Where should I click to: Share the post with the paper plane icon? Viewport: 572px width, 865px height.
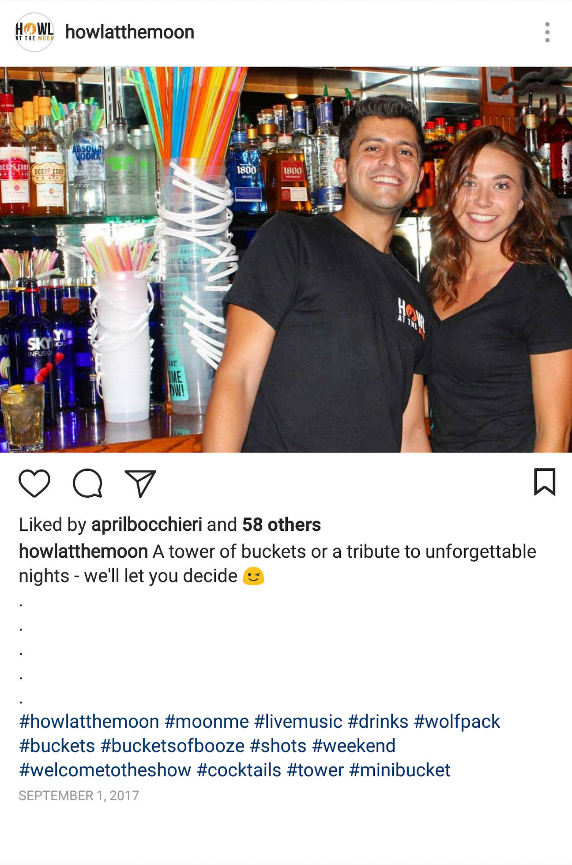pyautogui.click(x=140, y=483)
